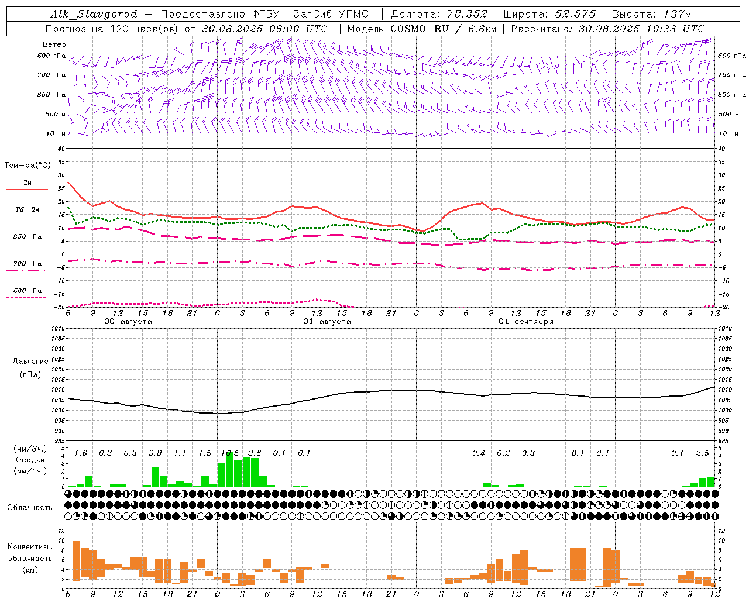This screenshot has width=749, height=599.
Task: Click the station name Alk_Slavgorod
Action: coord(94,14)
